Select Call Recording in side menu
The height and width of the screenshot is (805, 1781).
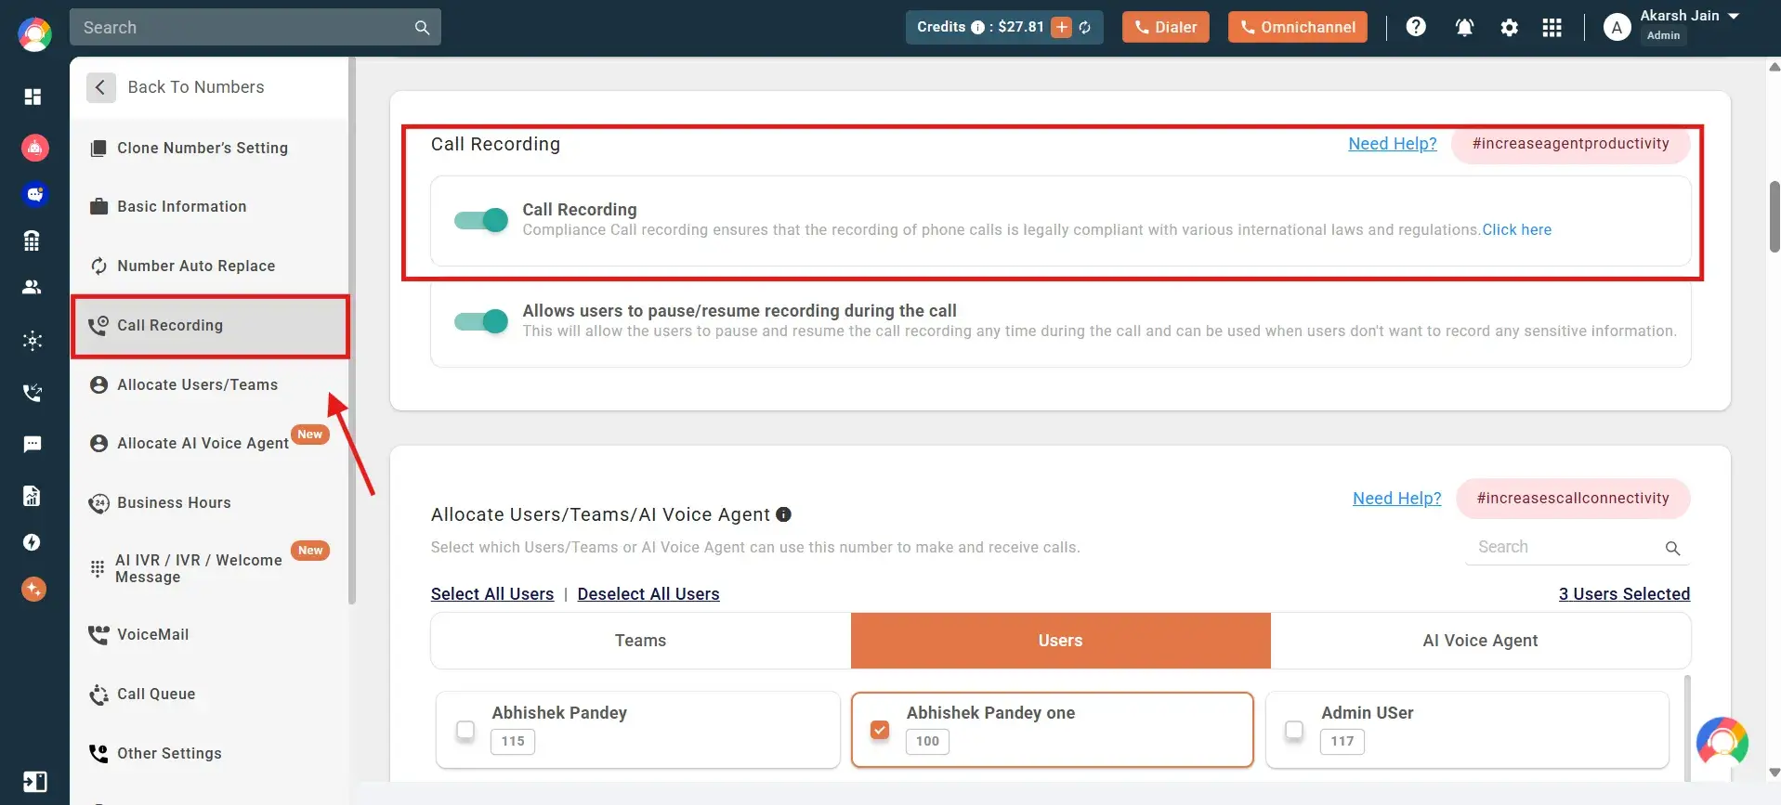point(210,326)
